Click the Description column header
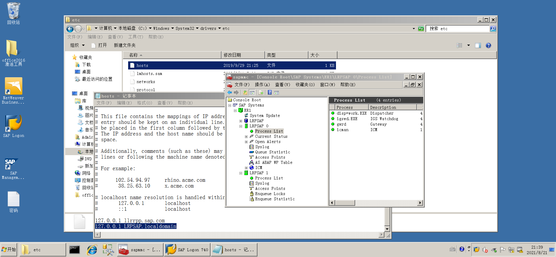Viewport: 556px width, 257px height. [x=393, y=107]
